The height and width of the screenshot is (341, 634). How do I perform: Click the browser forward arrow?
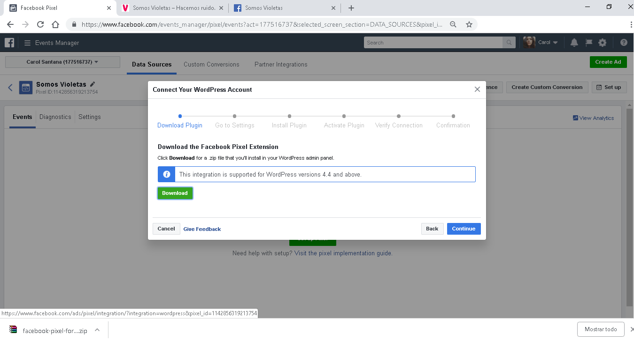pyautogui.click(x=25, y=24)
